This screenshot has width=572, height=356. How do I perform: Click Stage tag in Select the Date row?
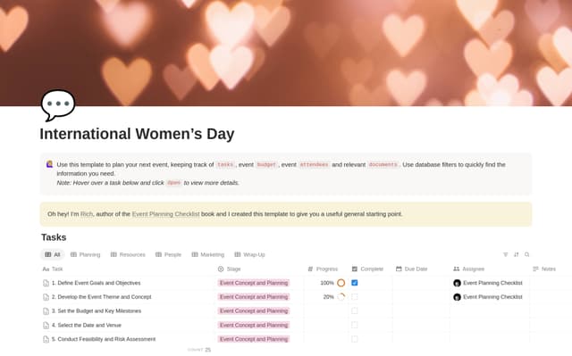coord(254,325)
